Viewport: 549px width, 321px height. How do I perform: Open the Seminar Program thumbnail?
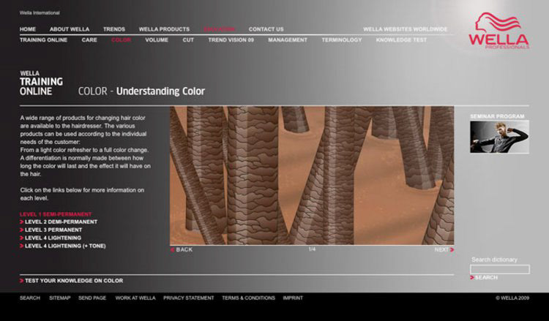(499, 137)
